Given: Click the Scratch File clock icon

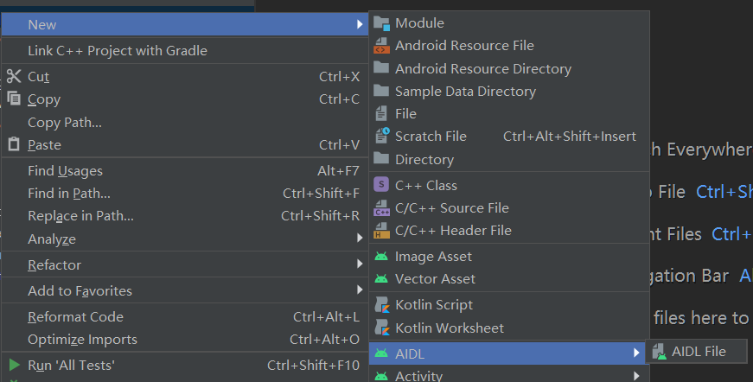Looking at the screenshot, I should pos(382,136).
